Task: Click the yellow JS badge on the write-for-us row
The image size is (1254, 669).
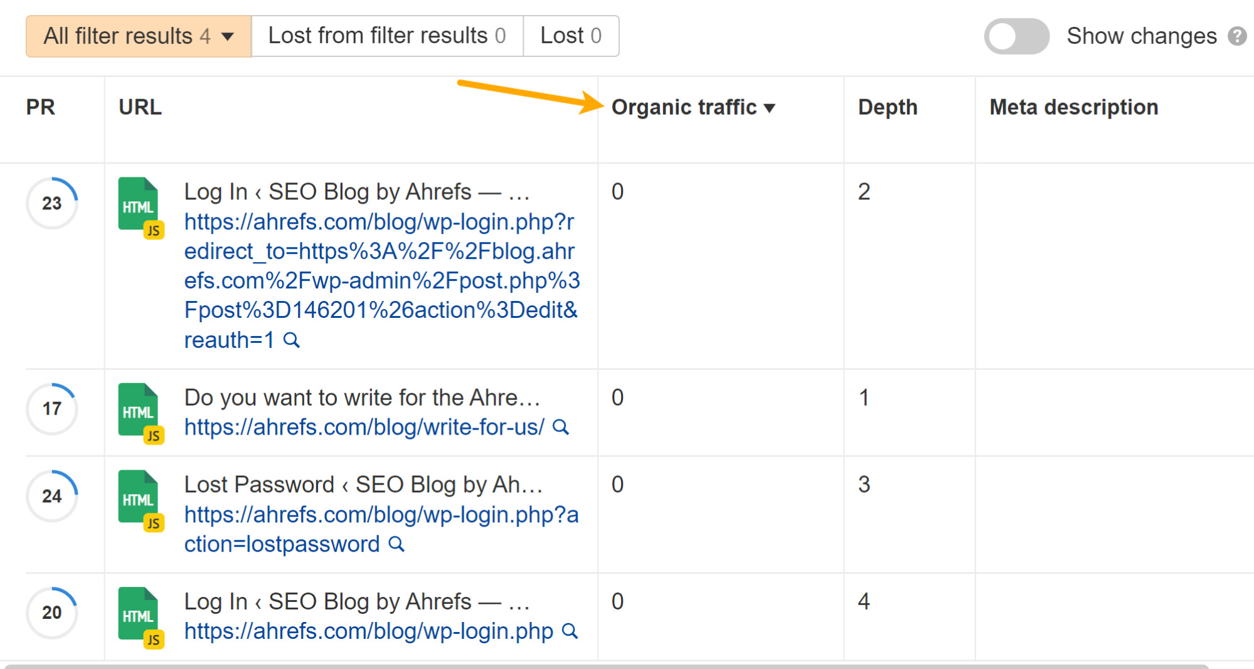Action: point(155,436)
